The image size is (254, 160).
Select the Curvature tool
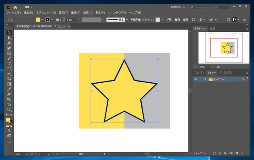pos(9,48)
